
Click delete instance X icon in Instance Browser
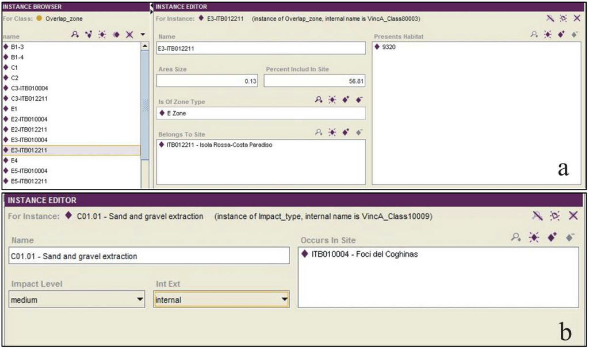coord(129,35)
